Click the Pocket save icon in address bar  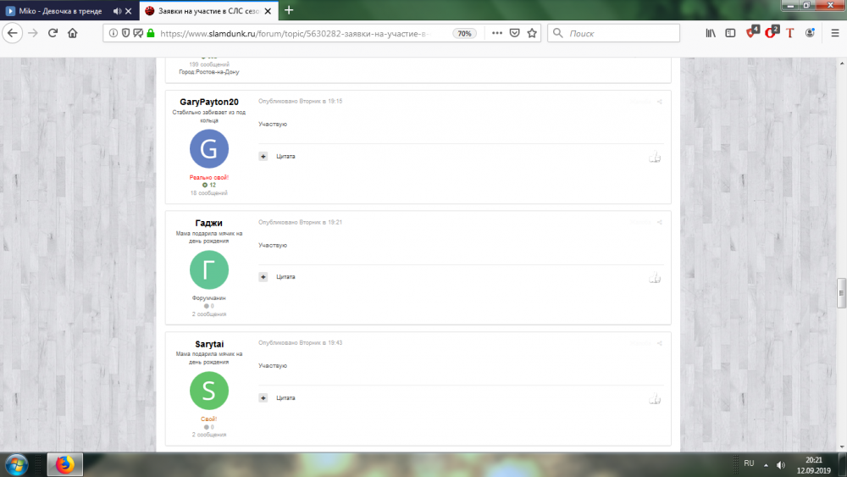coord(514,33)
